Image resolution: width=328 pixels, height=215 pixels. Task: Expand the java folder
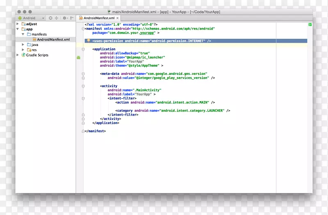[x=23, y=45]
